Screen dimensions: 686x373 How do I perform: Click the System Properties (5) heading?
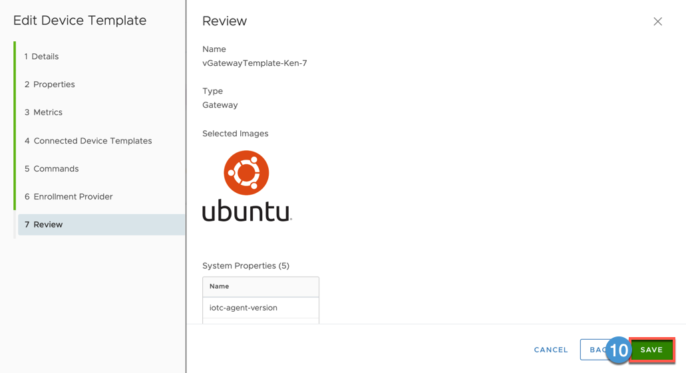point(246,266)
